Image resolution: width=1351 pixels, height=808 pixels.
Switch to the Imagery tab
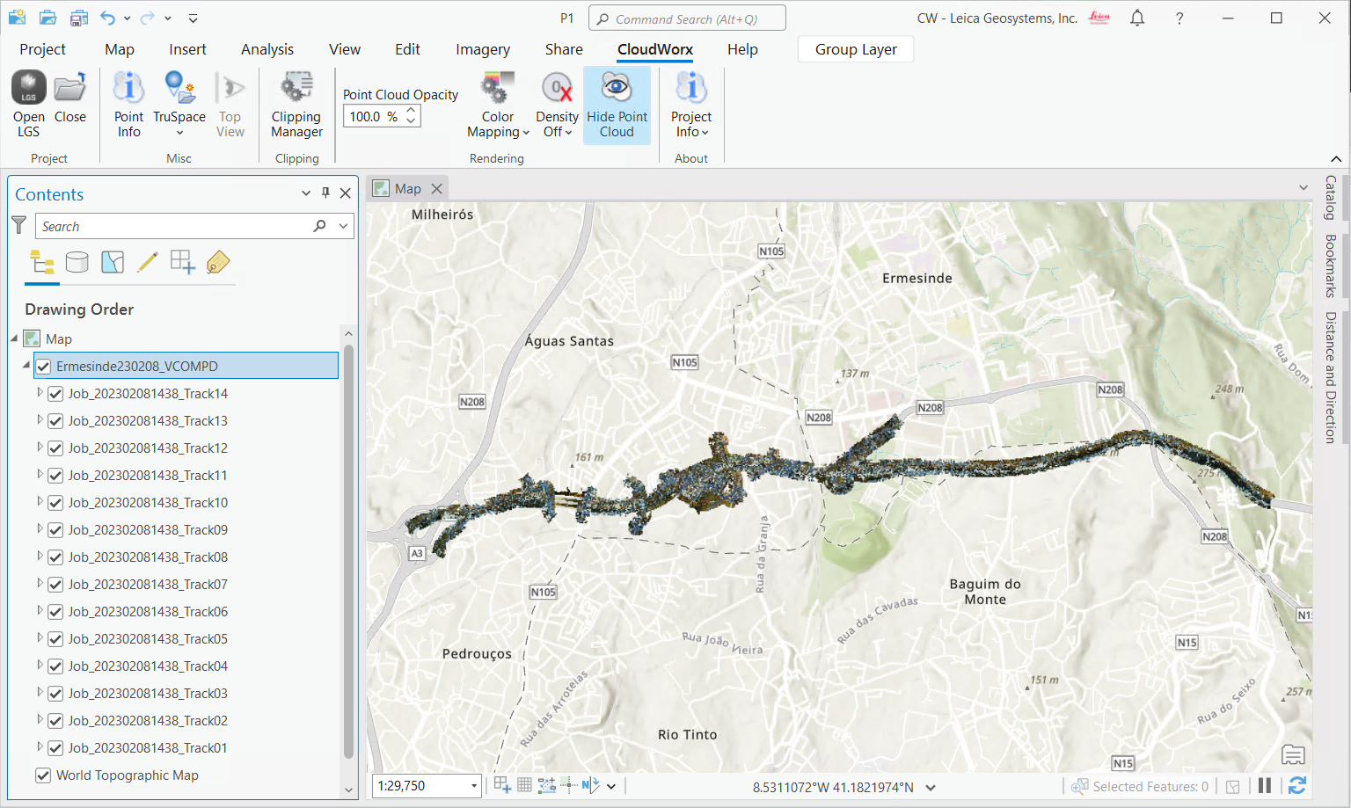click(482, 49)
